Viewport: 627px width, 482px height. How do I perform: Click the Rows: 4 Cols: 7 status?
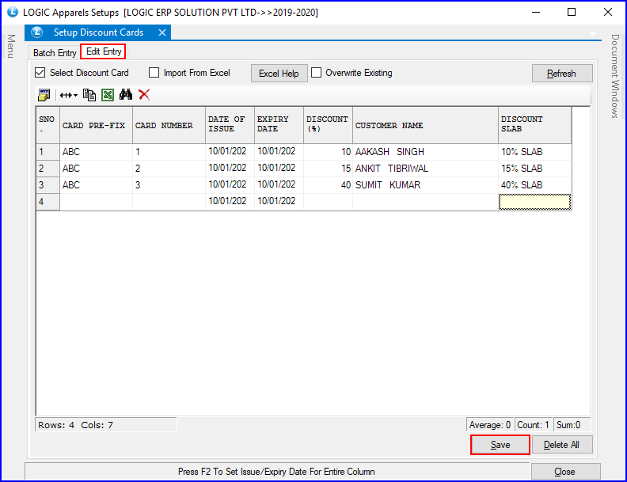pos(106,425)
